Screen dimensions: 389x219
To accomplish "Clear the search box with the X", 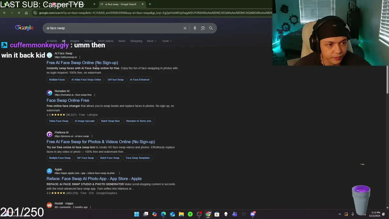I will 185,28.
